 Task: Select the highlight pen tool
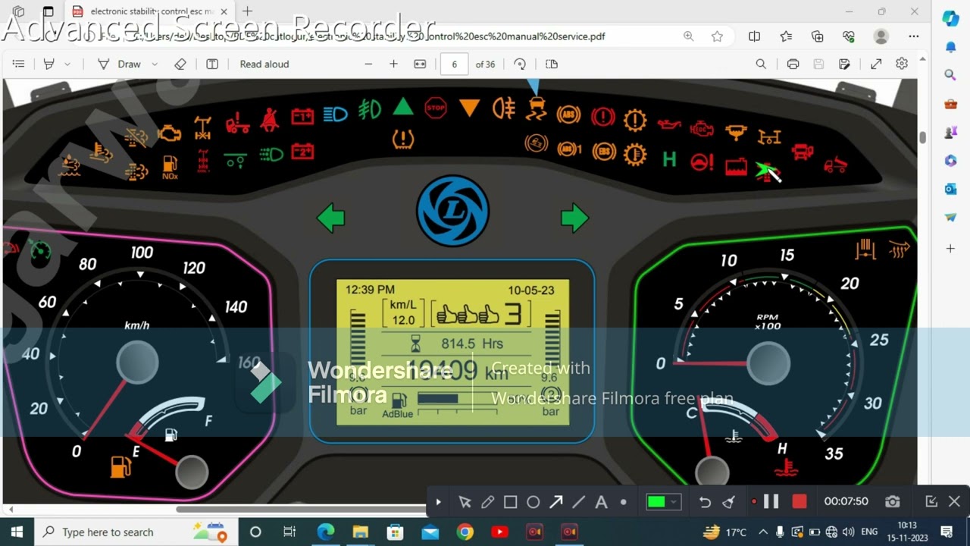(x=49, y=64)
